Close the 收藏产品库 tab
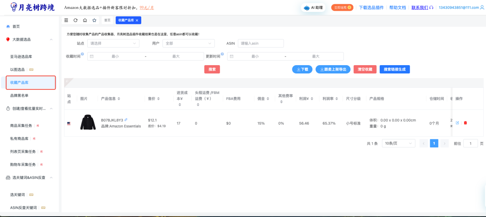 (137, 20)
